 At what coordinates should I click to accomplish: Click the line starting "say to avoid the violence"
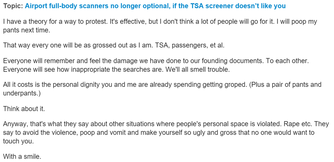[159, 132]
